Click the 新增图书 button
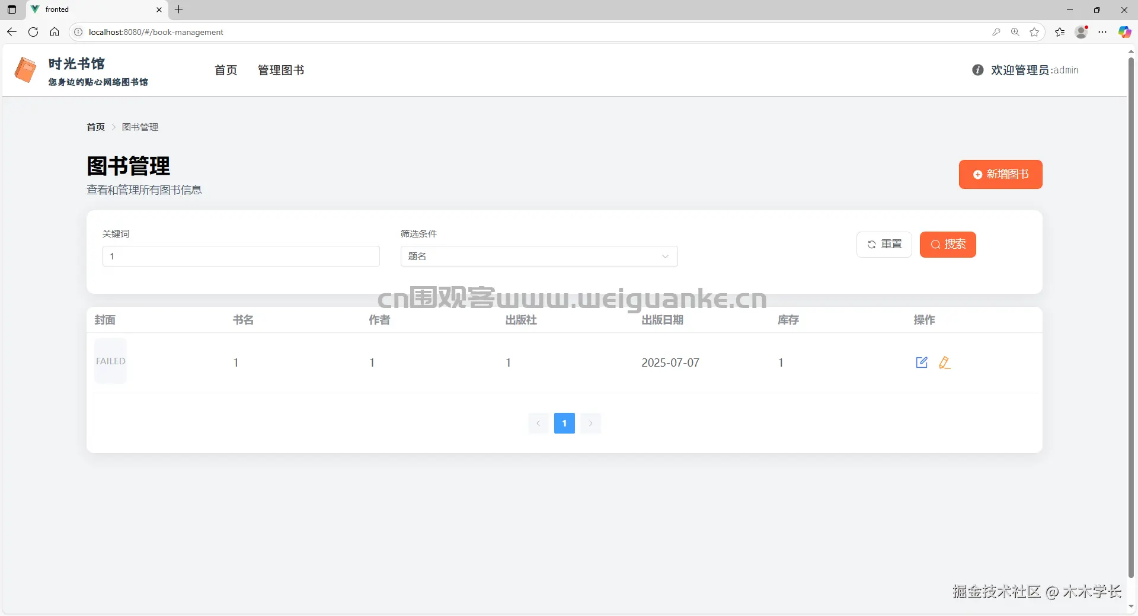The width and height of the screenshot is (1138, 616). tap(1000, 174)
